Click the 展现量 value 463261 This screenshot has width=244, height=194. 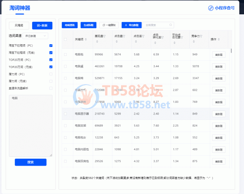coord(100,66)
